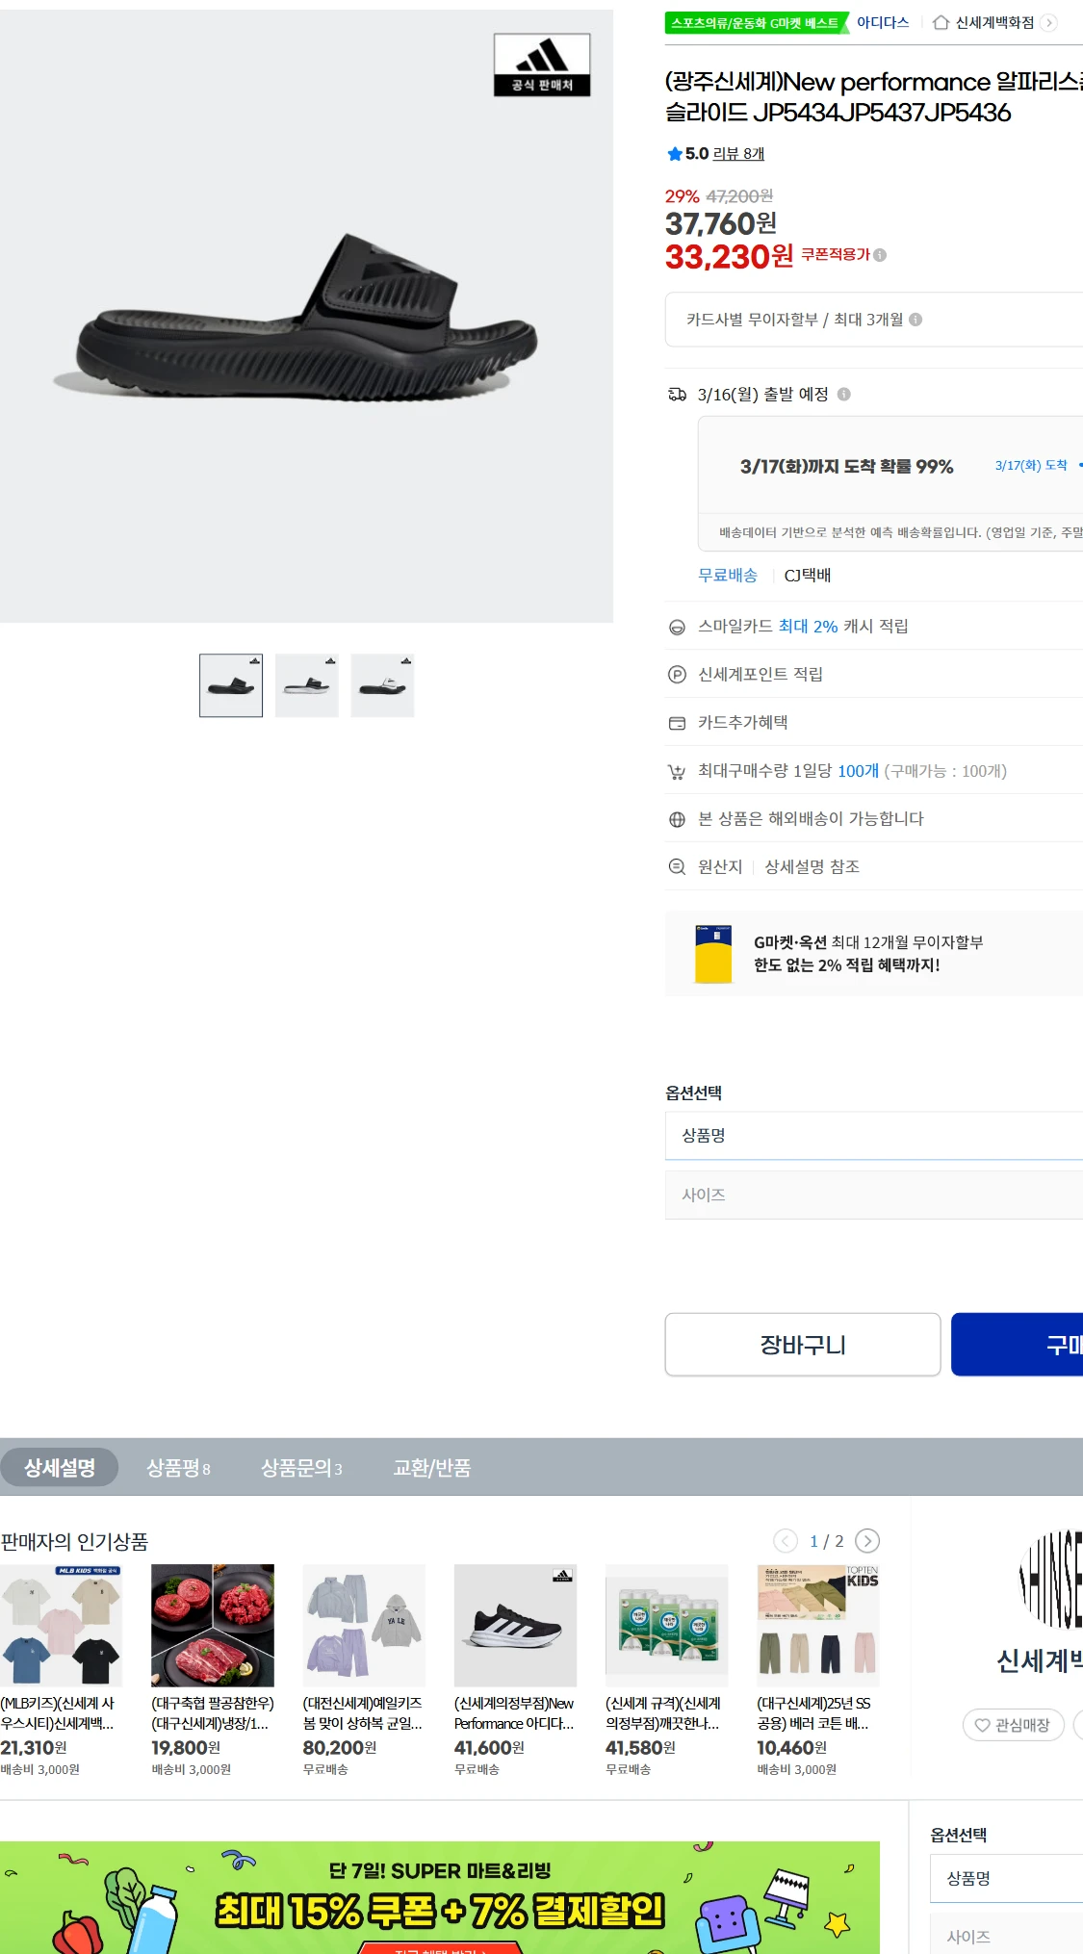Select second slide thumbnail
This screenshot has width=1083, height=1954.
(307, 685)
